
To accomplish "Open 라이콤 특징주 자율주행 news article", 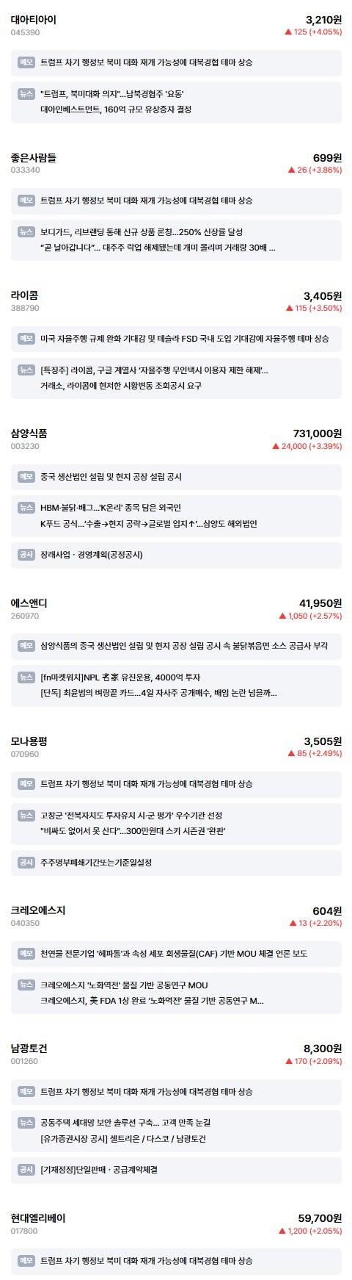I will (x=154, y=370).
